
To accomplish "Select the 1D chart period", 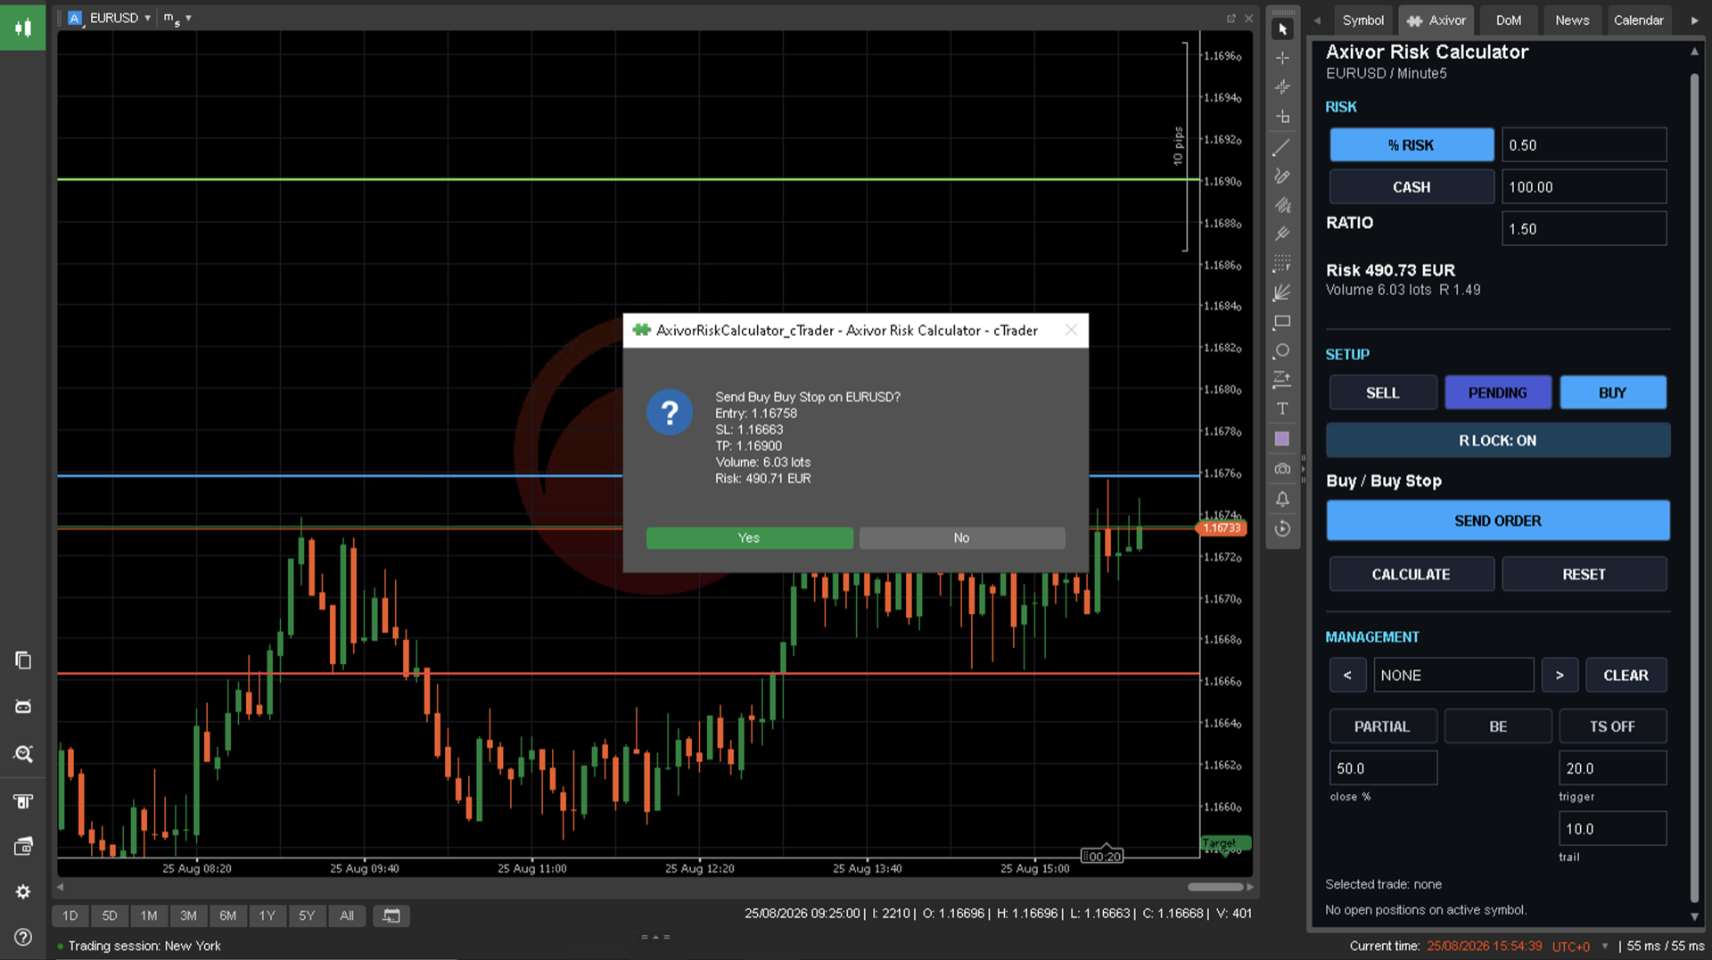I will click(x=70, y=915).
